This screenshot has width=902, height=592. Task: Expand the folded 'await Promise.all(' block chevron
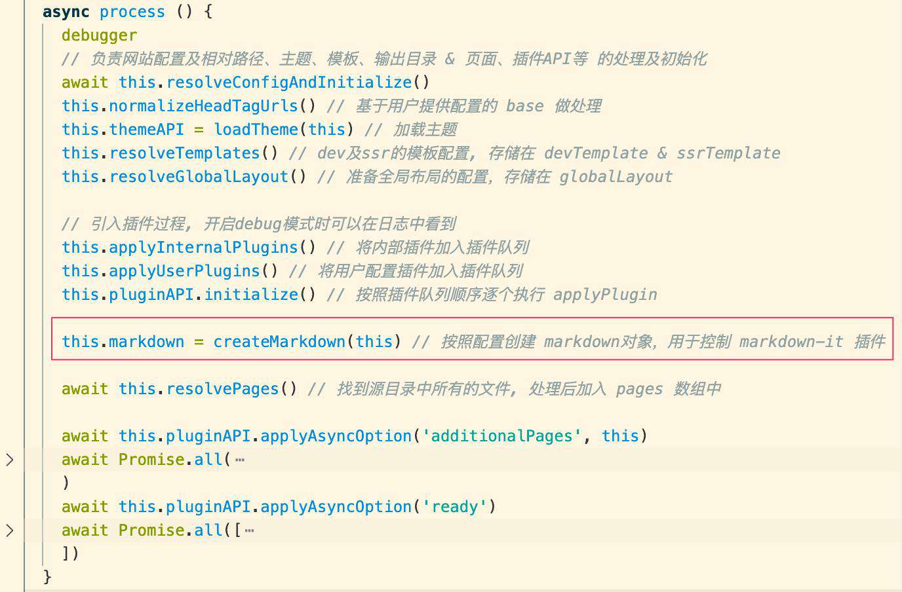[x=10, y=460]
